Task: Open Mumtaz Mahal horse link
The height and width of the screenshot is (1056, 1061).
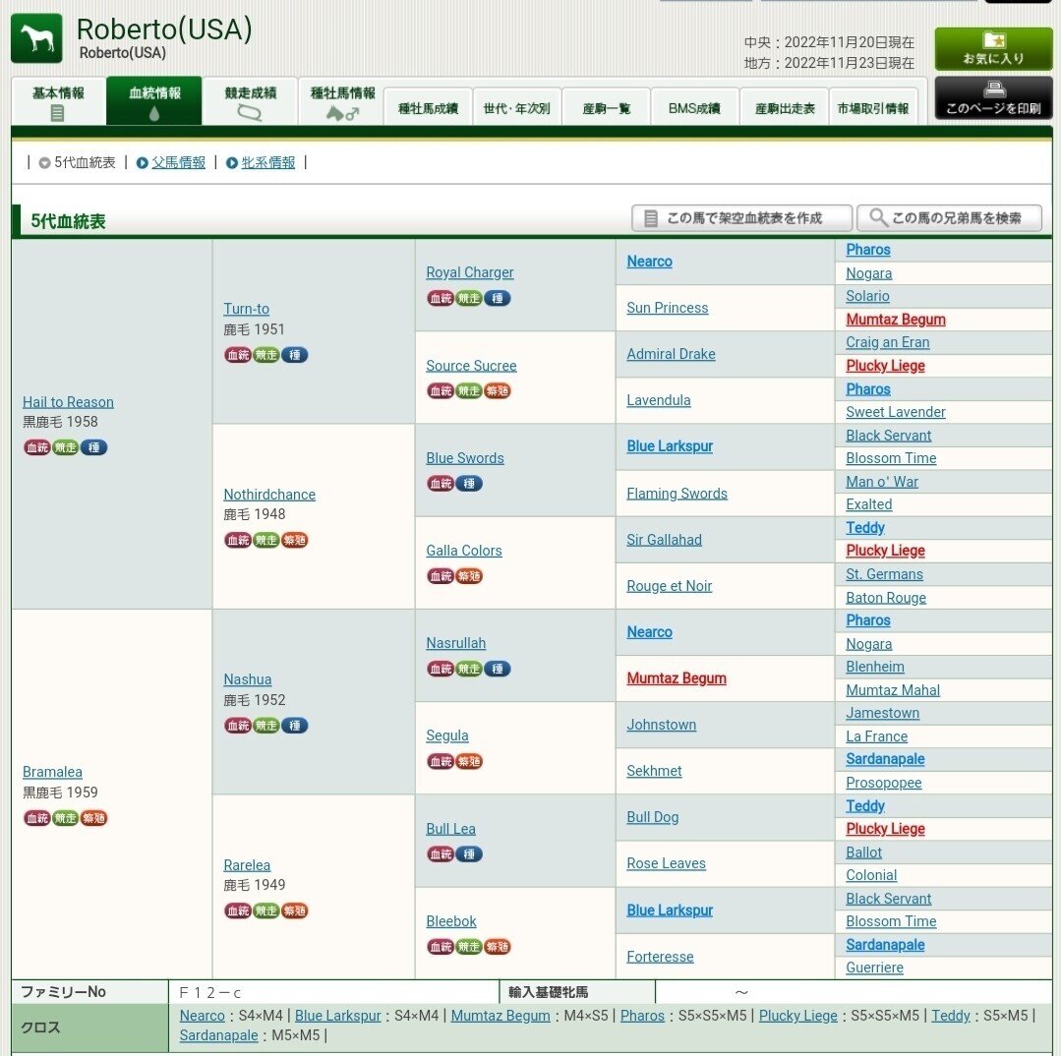Action: (x=893, y=690)
